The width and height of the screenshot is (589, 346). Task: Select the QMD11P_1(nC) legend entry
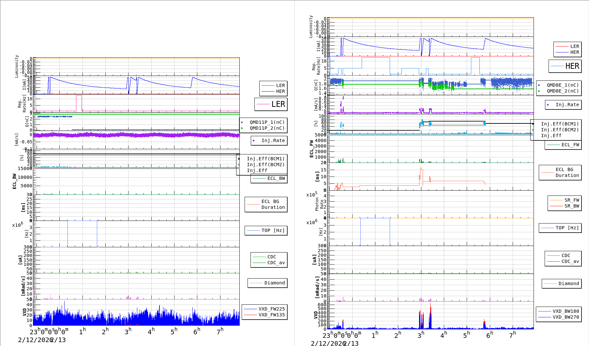click(x=267, y=122)
